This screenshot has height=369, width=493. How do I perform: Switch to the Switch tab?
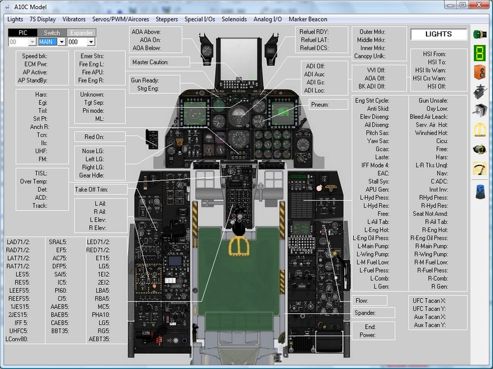click(52, 33)
